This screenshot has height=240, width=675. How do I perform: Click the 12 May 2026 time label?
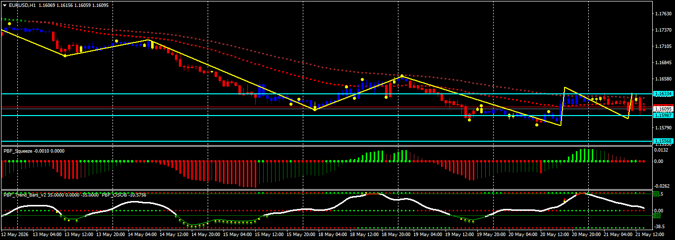pyautogui.click(x=15, y=235)
